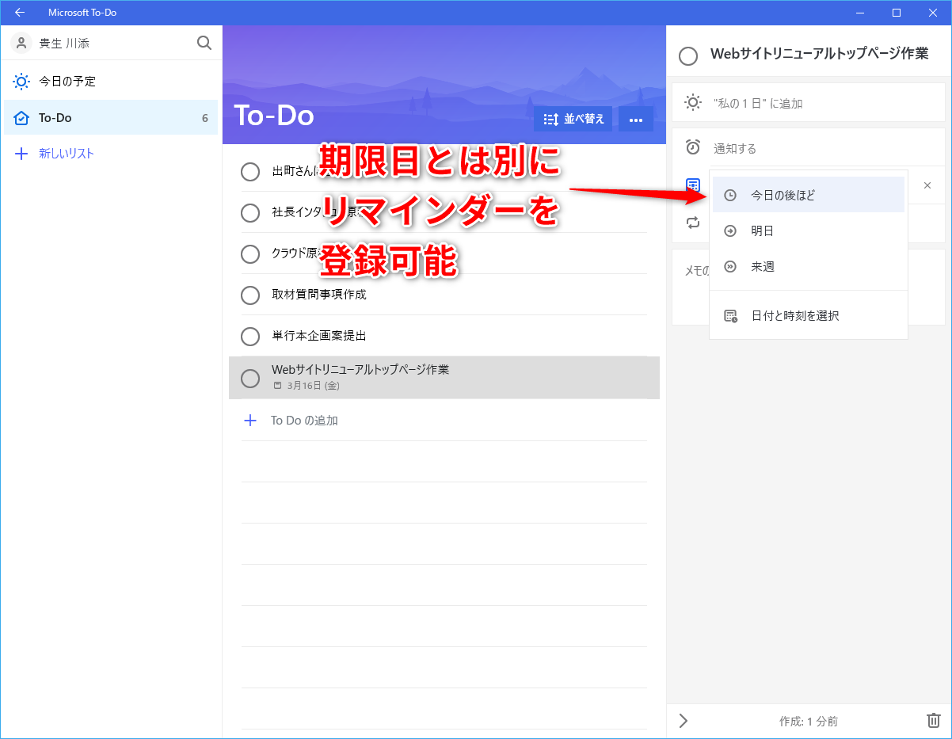Click the repeat arrows icon

(693, 223)
